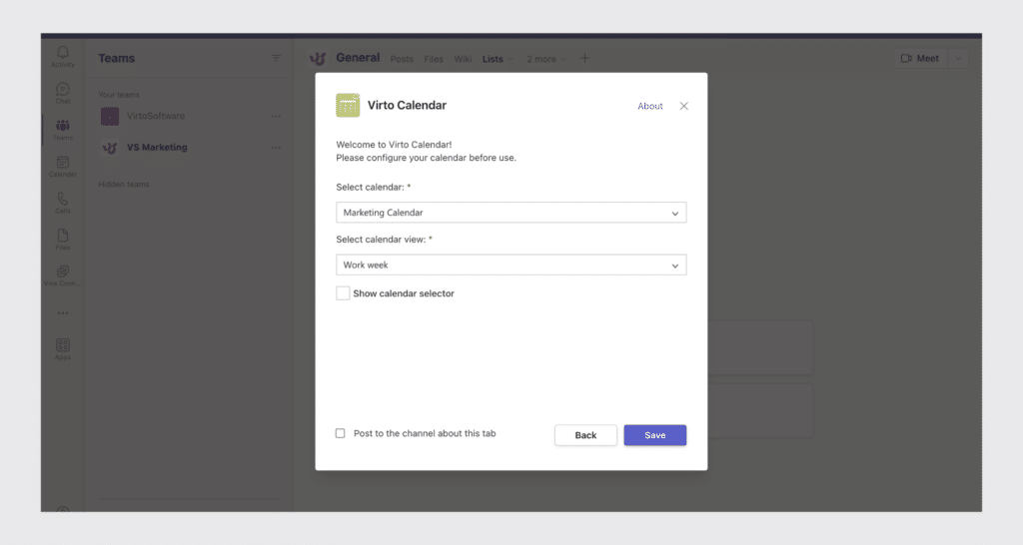Switch to the Files tab
Image resolution: width=1023 pixels, height=545 pixels.
point(434,59)
